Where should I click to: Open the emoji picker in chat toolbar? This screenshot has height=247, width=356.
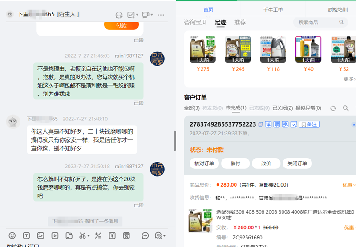(x=12, y=235)
